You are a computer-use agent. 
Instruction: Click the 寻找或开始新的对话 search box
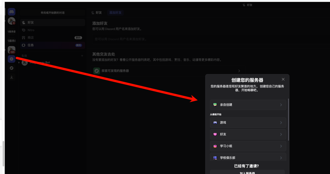click(53, 13)
